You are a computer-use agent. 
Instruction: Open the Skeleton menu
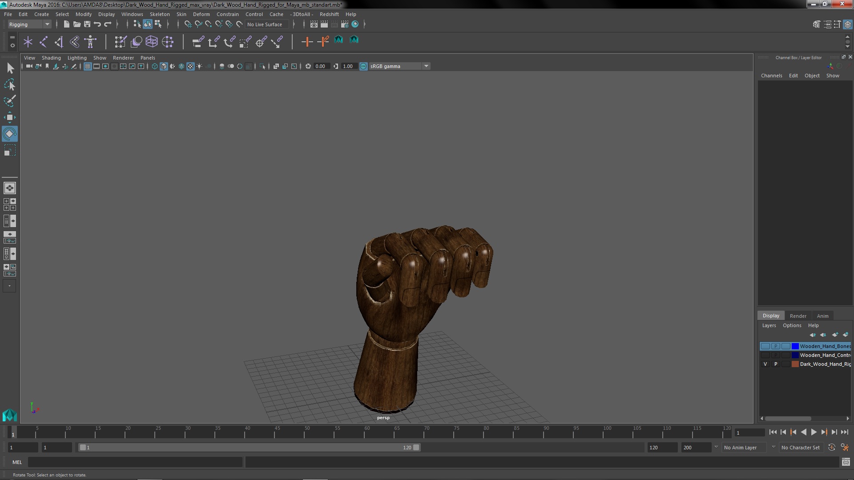[x=159, y=14]
